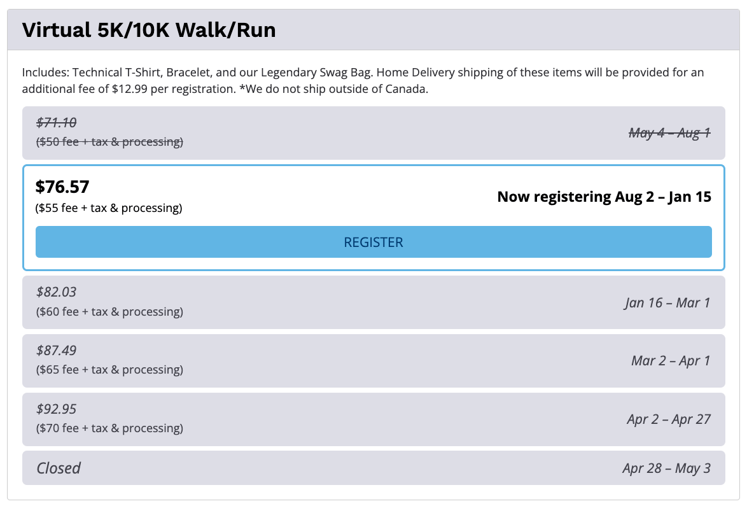Screen dimensions: 747x506
Task: Click the Apr 2 – Apr 27 date range
Action: pos(668,419)
